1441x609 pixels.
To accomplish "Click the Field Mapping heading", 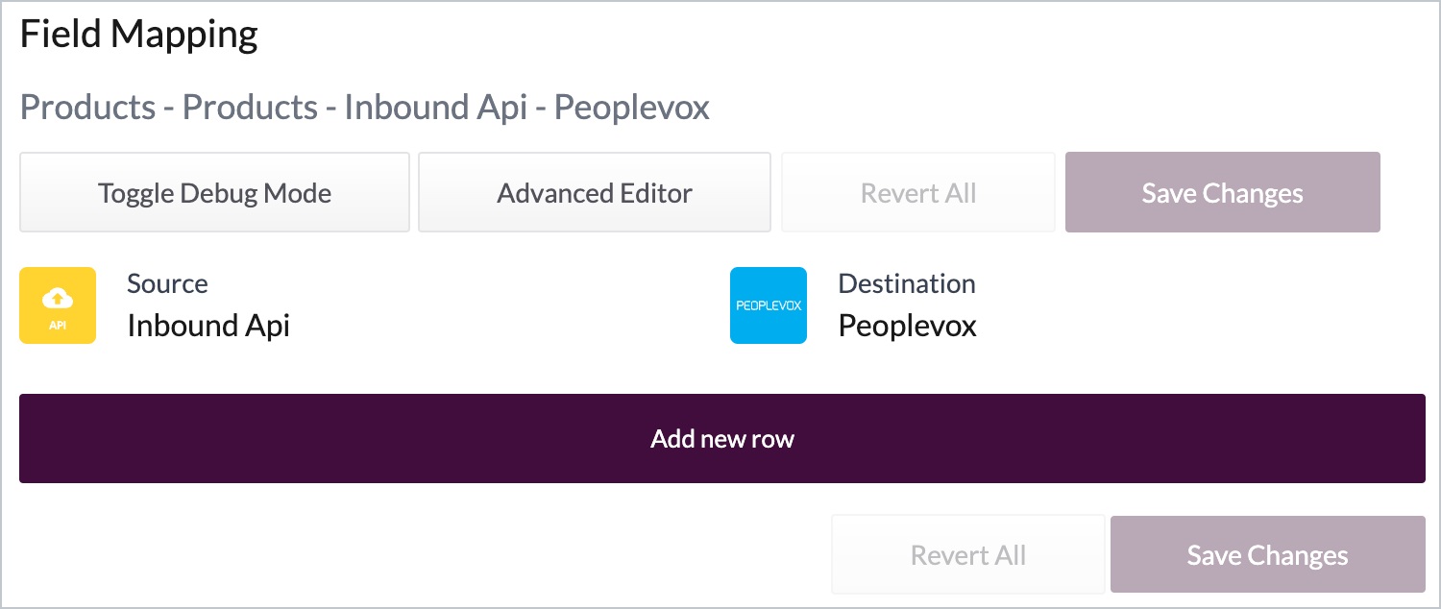I will [x=139, y=36].
